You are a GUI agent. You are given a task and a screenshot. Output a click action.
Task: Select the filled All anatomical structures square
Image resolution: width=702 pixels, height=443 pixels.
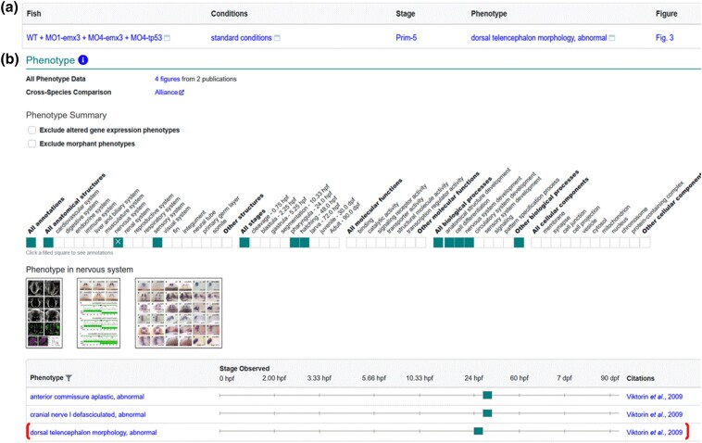pyautogui.click(x=48, y=242)
